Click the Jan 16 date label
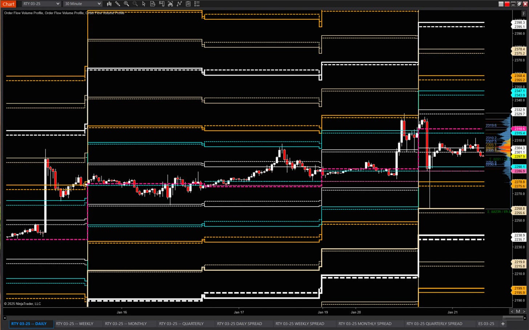Screen dimensions: 529x330 click(122, 312)
